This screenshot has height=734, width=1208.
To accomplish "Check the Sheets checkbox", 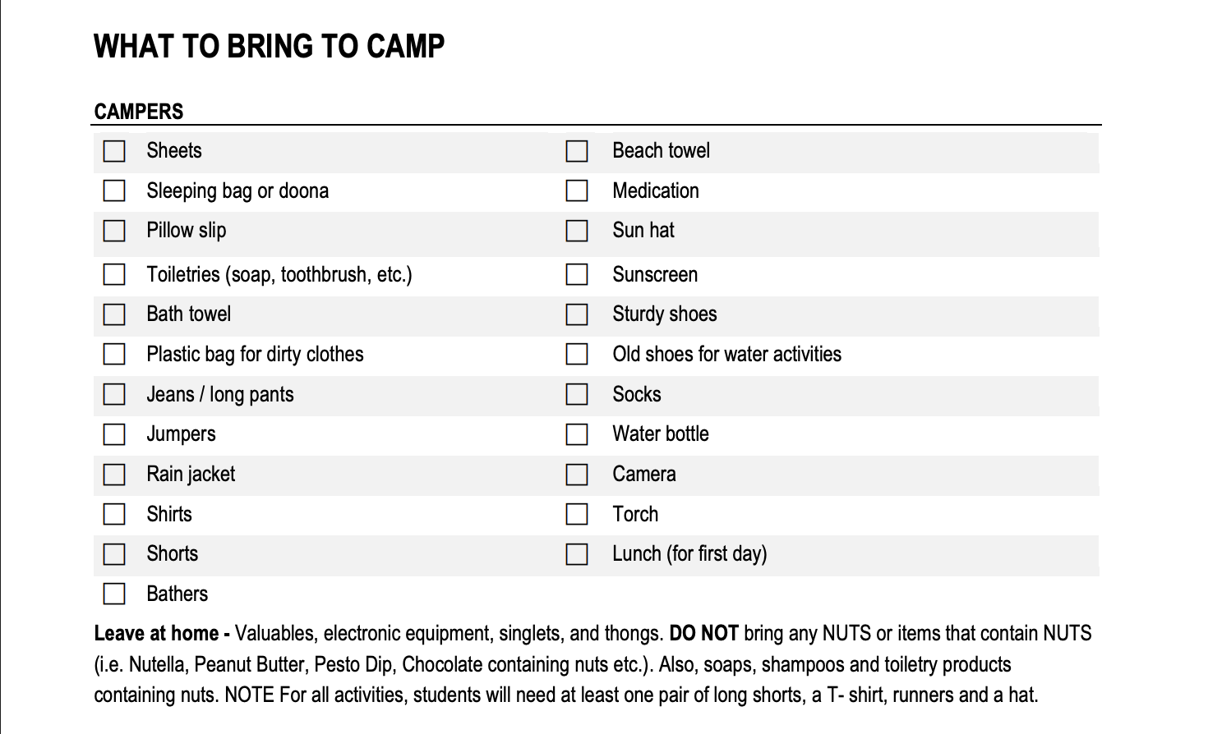I will (114, 151).
